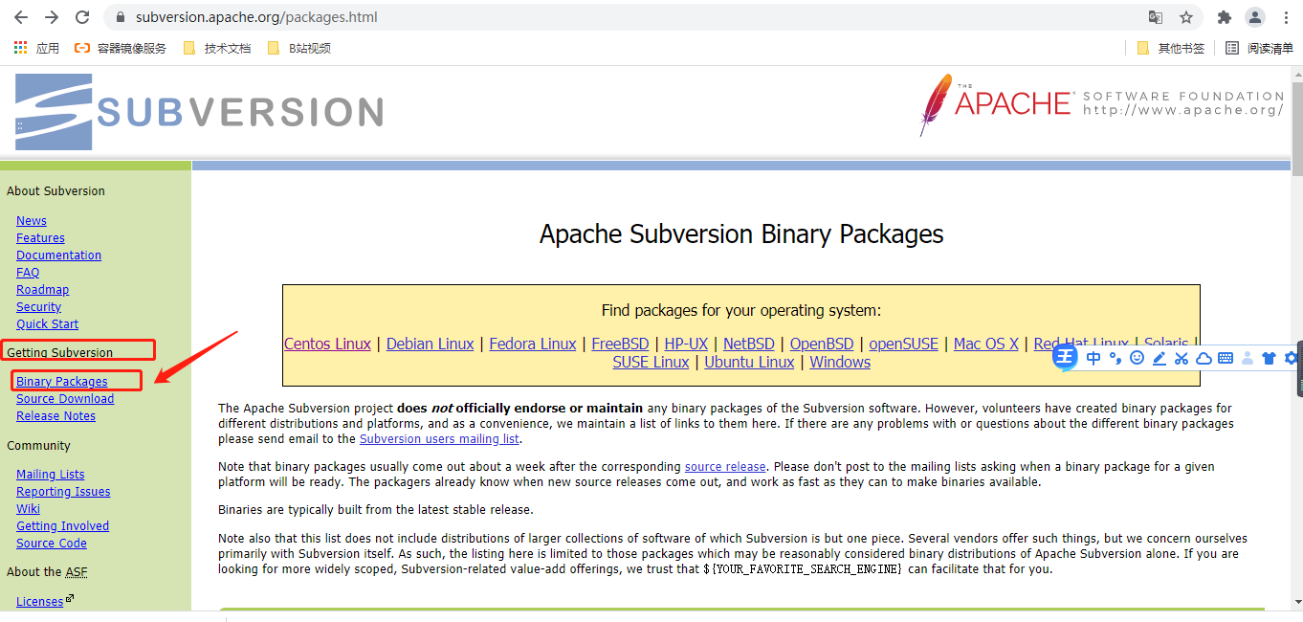Open the Release Notes page

[x=55, y=415]
